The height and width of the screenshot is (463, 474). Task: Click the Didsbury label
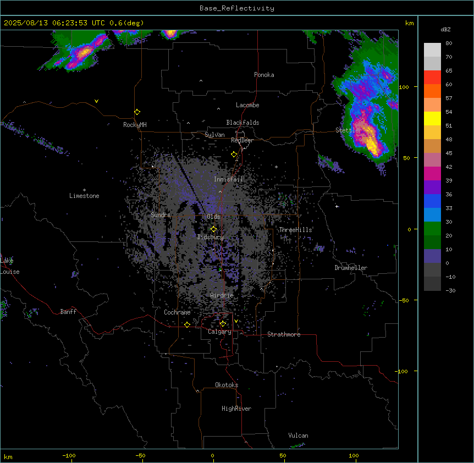(x=211, y=237)
